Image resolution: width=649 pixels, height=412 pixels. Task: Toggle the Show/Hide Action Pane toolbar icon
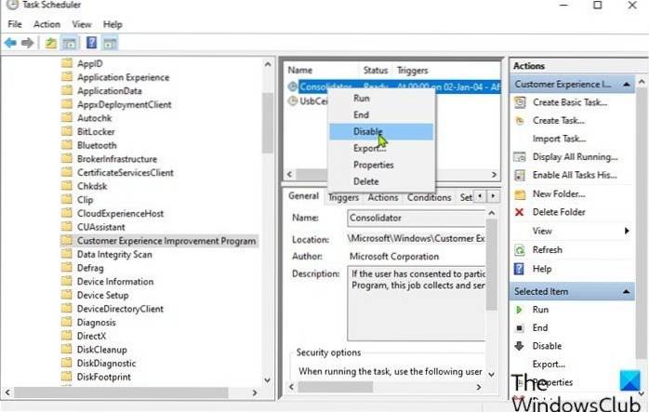(x=110, y=43)
